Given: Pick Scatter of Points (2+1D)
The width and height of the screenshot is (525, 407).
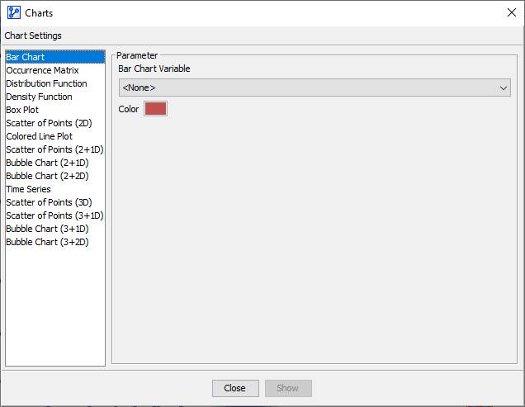Looking at the screenshot, I should coord(54,149).
